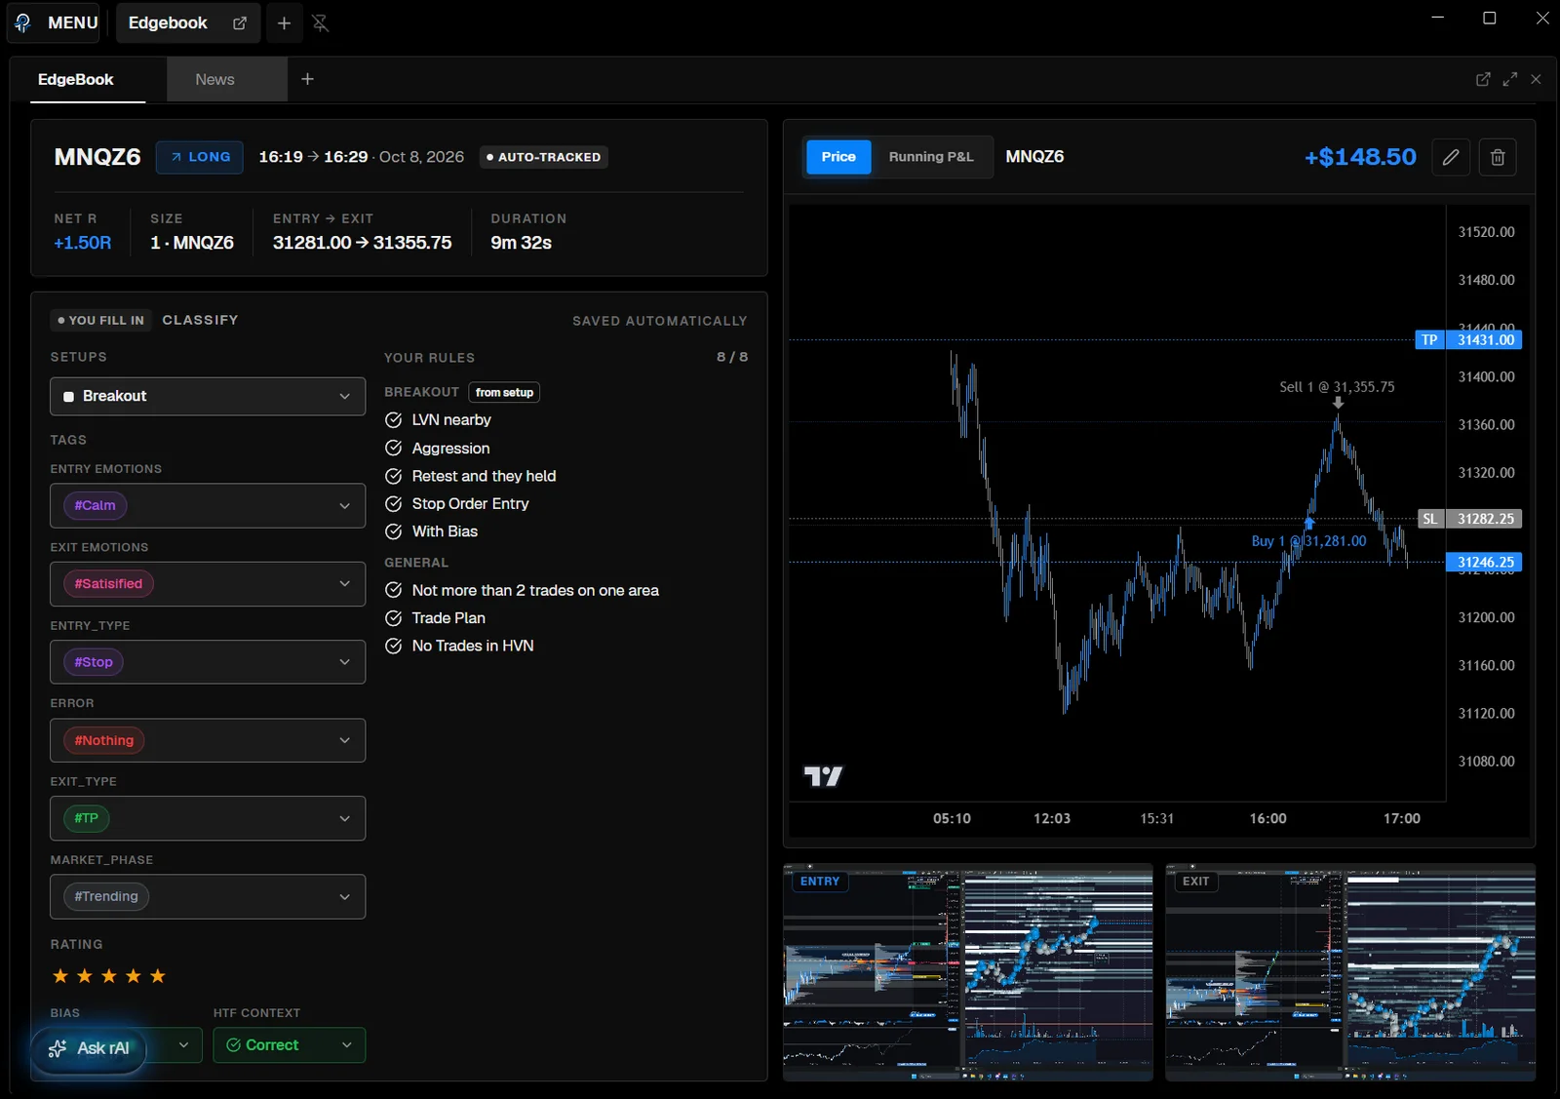This screenshot has width=1560, height=1099.
Task: Select the EdgeBook tab
Action: [x=76, y=80]
